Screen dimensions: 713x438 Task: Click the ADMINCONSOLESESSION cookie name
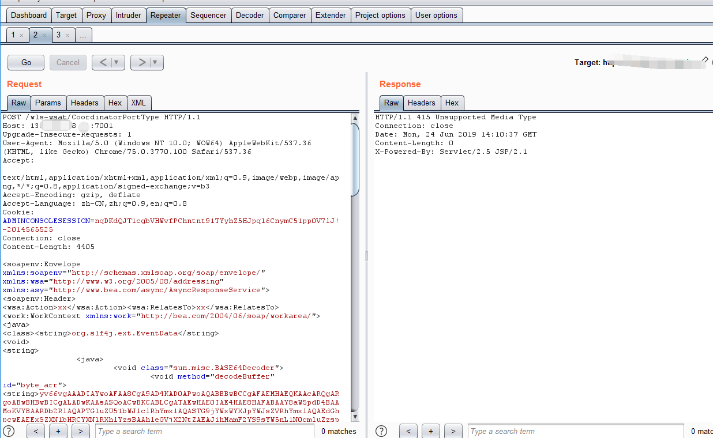[x=46, y=221]
